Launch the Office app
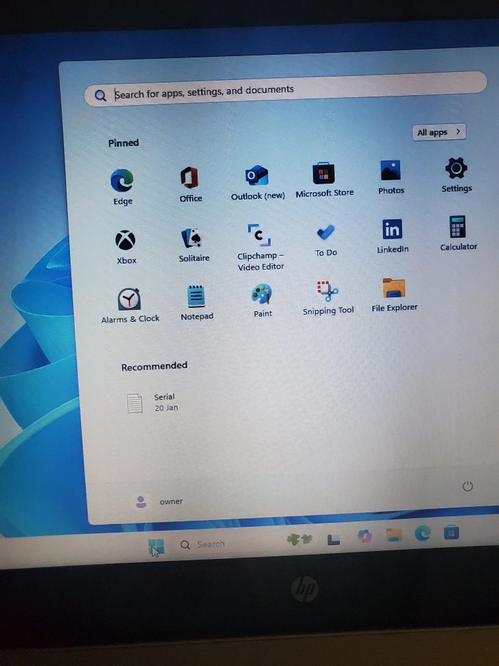The image size is (499, 666). point(190,184)
